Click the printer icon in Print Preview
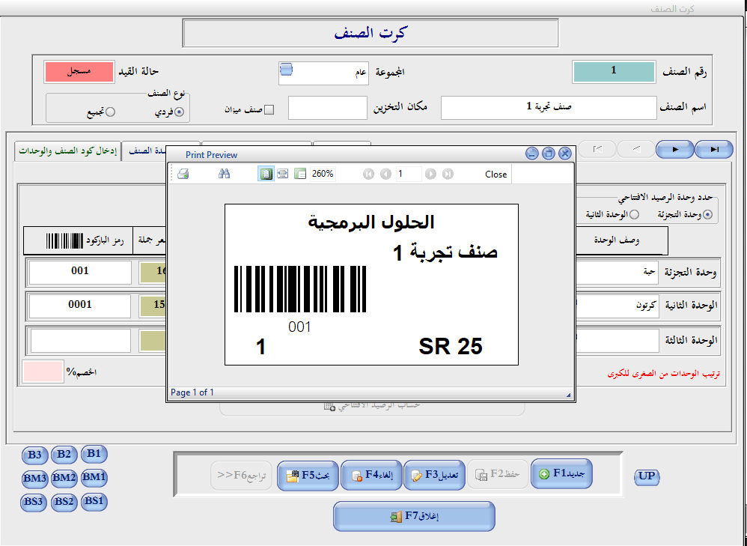This screenshot has width=747, height=546. coord(183,174)
